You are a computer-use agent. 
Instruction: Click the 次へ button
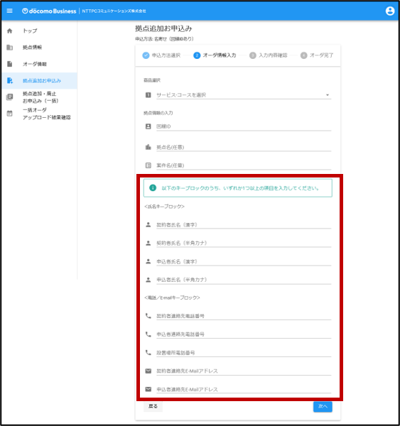[x=323, y=406]
